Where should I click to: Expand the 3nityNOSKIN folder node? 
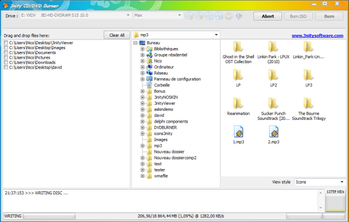(143, 97)
